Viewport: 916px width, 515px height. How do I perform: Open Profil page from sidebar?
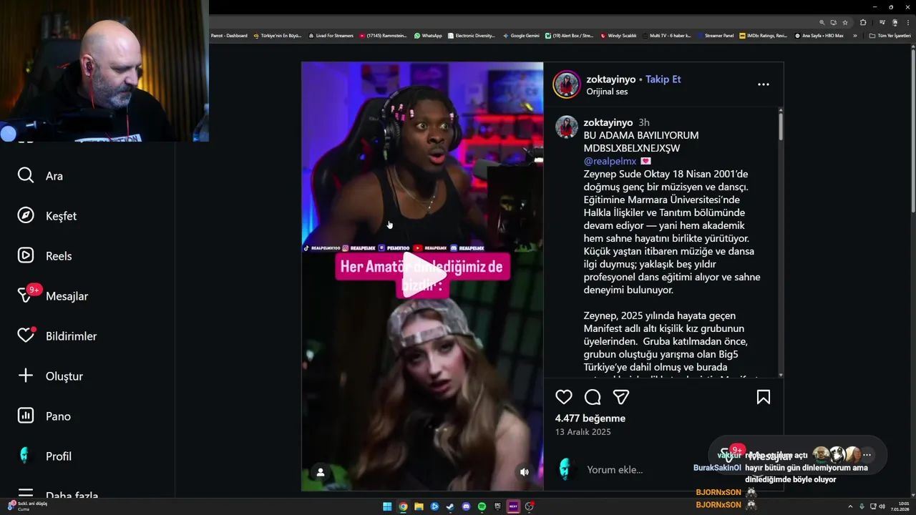point(44,456)
